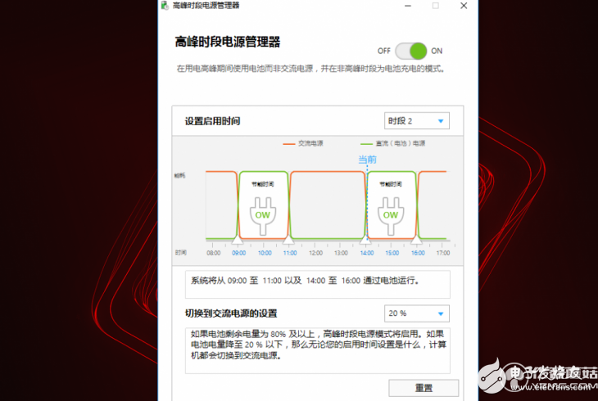
Task: Click the first OW plug icon
Action: click(263, 214)
